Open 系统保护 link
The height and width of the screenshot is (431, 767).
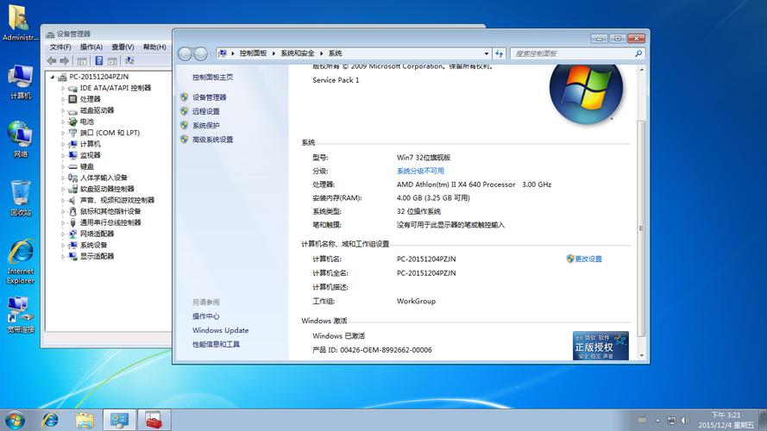(x=206, y=126)
